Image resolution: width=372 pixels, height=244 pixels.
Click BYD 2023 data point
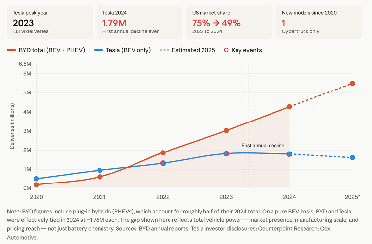coord(226,131)
